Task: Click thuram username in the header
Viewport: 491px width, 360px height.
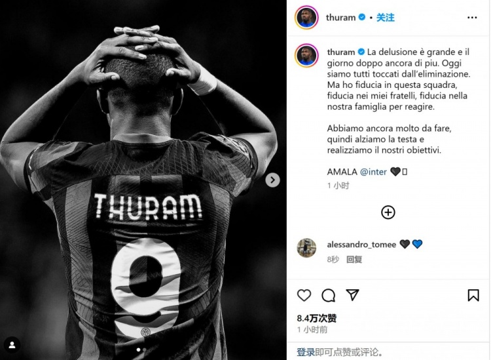Action: click(x=340, y=18)
